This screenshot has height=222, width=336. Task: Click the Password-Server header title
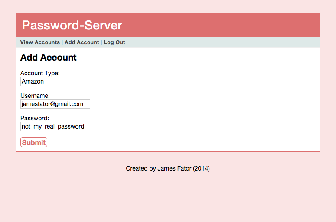click(x=72, y=25)
